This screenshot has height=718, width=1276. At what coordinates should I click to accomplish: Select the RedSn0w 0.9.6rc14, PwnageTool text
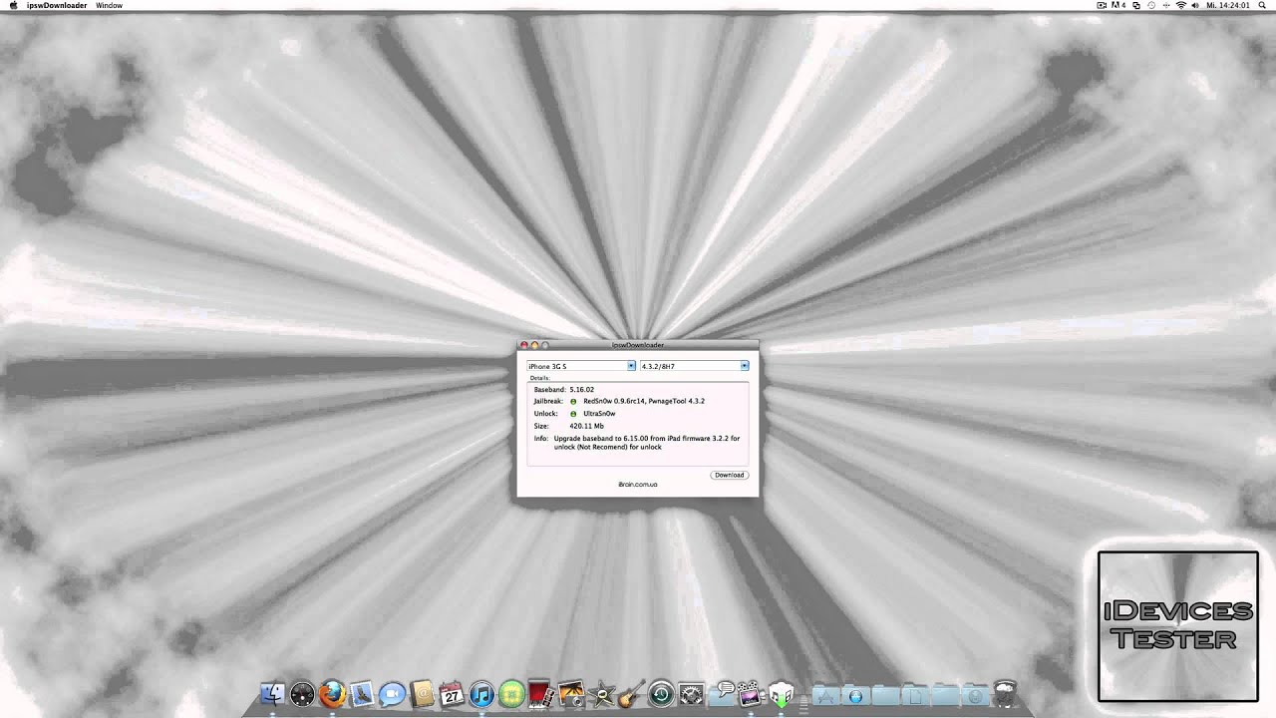[x=644, y=401]
